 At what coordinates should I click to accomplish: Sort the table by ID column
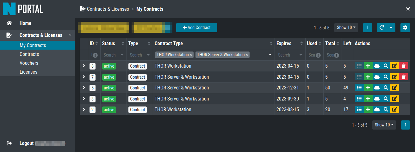click(x=94, y=44)
